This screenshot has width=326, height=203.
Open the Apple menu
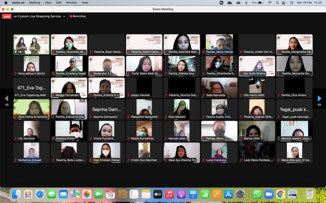[x=6, y=3]
